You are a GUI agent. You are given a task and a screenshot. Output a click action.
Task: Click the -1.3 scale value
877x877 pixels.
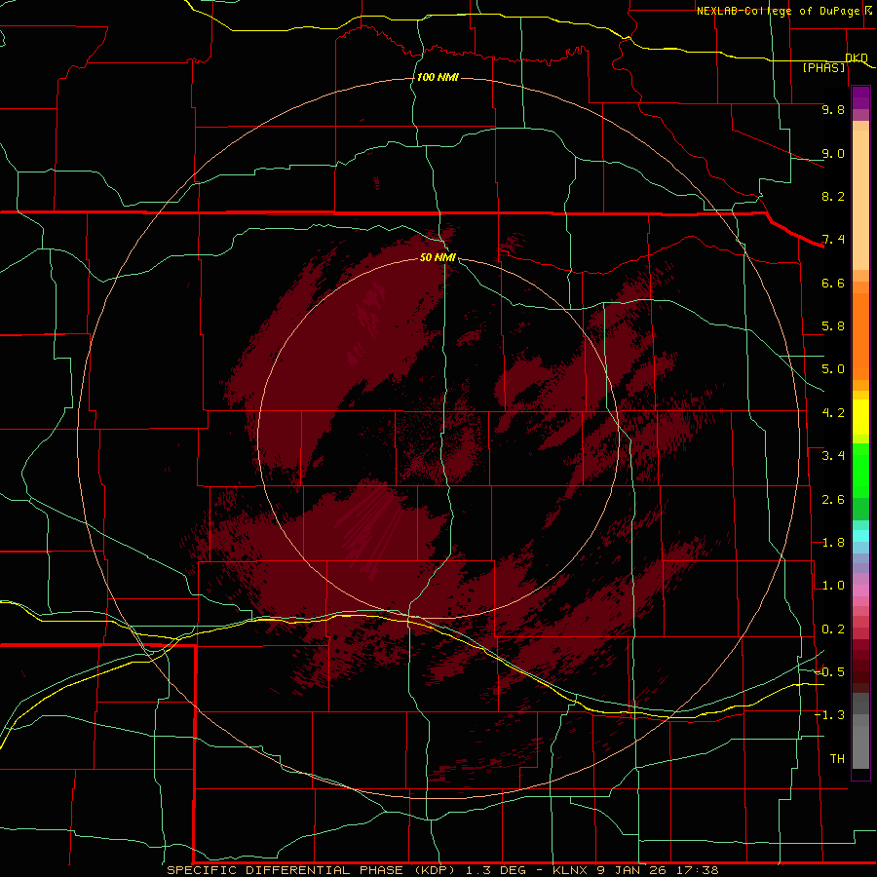(830, 715)
